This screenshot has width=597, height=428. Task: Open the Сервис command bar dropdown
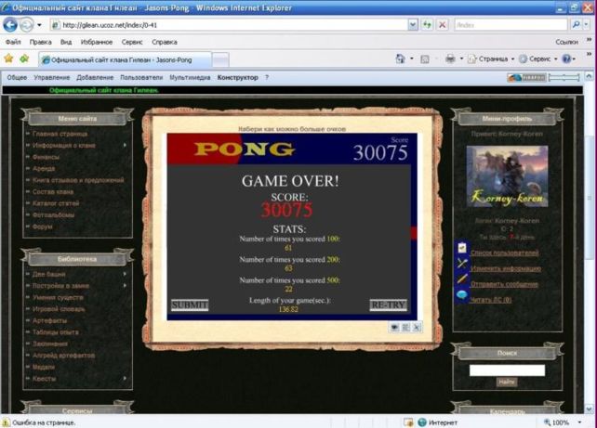538,58
